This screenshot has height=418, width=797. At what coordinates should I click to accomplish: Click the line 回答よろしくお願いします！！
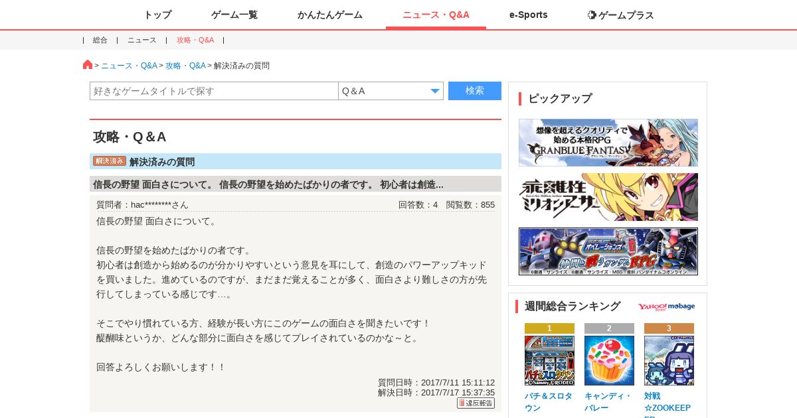click(161, 367)
